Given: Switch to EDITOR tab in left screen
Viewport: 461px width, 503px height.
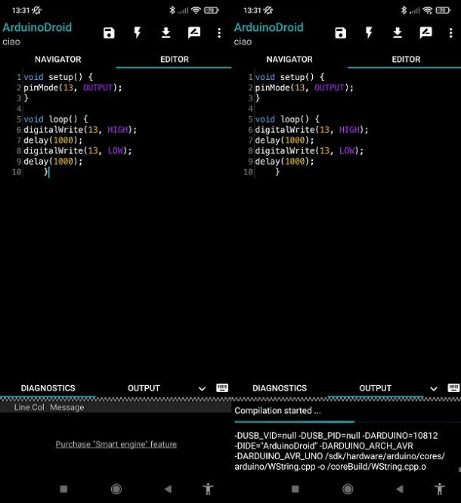Looking at the screenshot, I should [175, 60].
